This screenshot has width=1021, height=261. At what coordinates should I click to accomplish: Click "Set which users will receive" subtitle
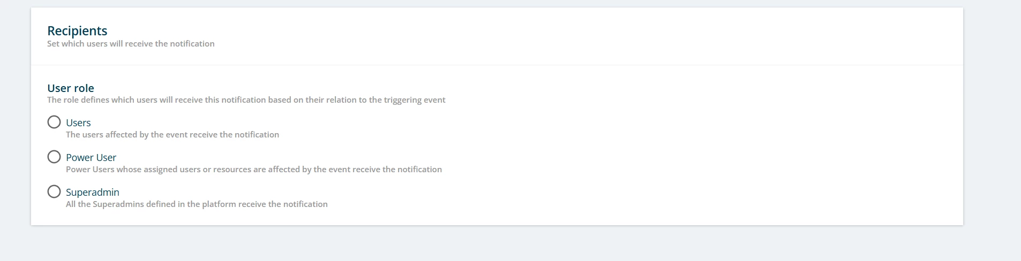131,44
